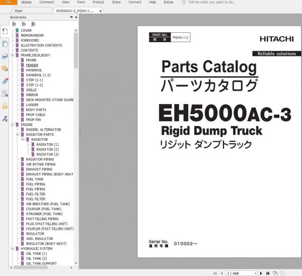Click bookmarks horizontal scrollbar left arrow
This screenshot has height=276, width=302.
click(11, 267)
